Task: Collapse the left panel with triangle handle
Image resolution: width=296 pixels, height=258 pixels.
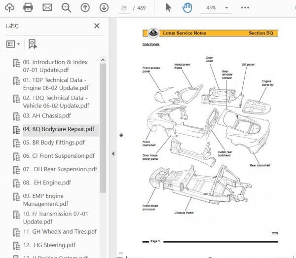Action: coord(113,153)
